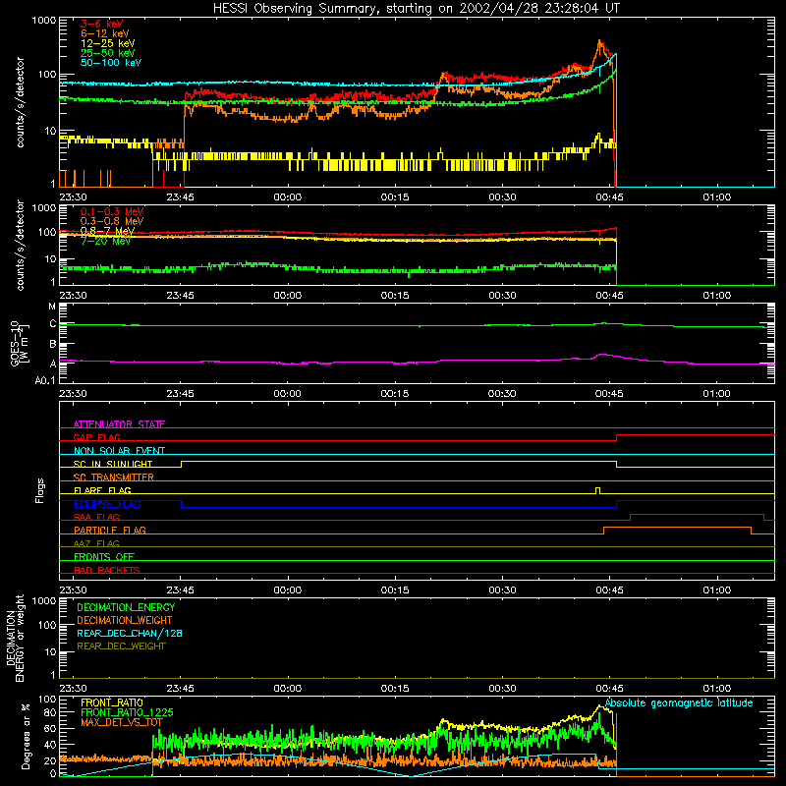
Task: Click the 7-20 MeV legend entry
Action: point(105,241)
